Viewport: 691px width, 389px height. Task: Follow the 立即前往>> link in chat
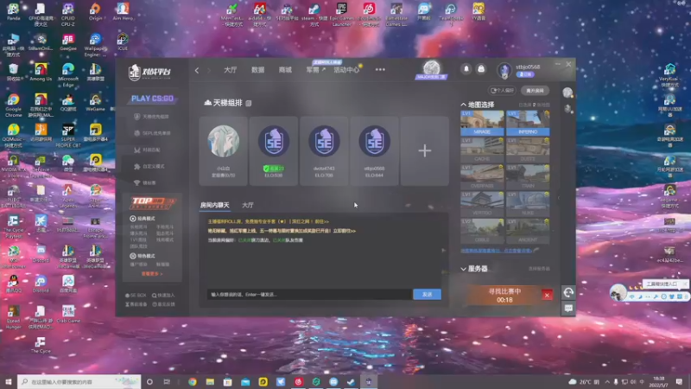pyautogui.click(x=344, y=231)
